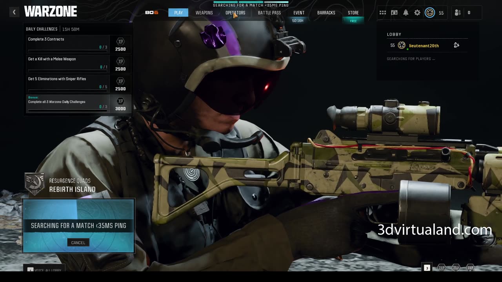The width and height of the screenshot is (502, 282).
Task: Open the Sniper Rifles eliminations challenge
Action: [x=78, y=84]
